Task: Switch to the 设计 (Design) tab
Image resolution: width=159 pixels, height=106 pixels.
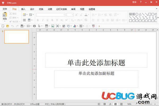Action: point(32,9)
